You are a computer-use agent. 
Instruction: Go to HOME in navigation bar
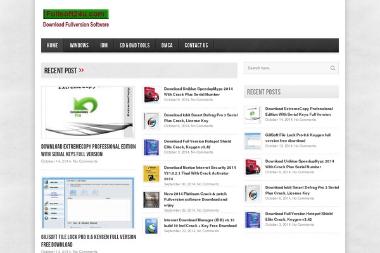(53, 46)
